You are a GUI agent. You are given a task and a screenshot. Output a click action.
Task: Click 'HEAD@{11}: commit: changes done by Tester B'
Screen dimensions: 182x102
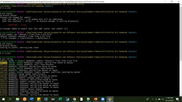click(31, 82)
